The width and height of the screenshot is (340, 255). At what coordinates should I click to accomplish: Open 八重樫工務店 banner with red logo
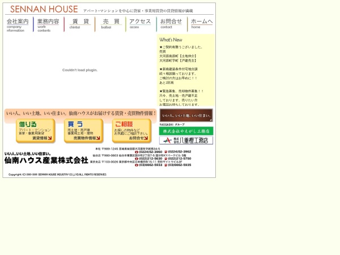[x=186, y=141]
